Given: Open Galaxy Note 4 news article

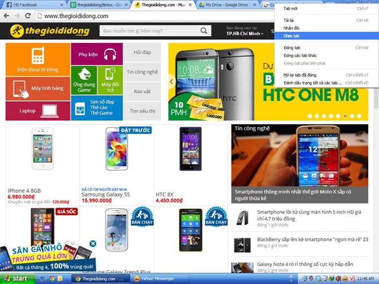Looking at the screenshot, I should click(x=305, y=264).
